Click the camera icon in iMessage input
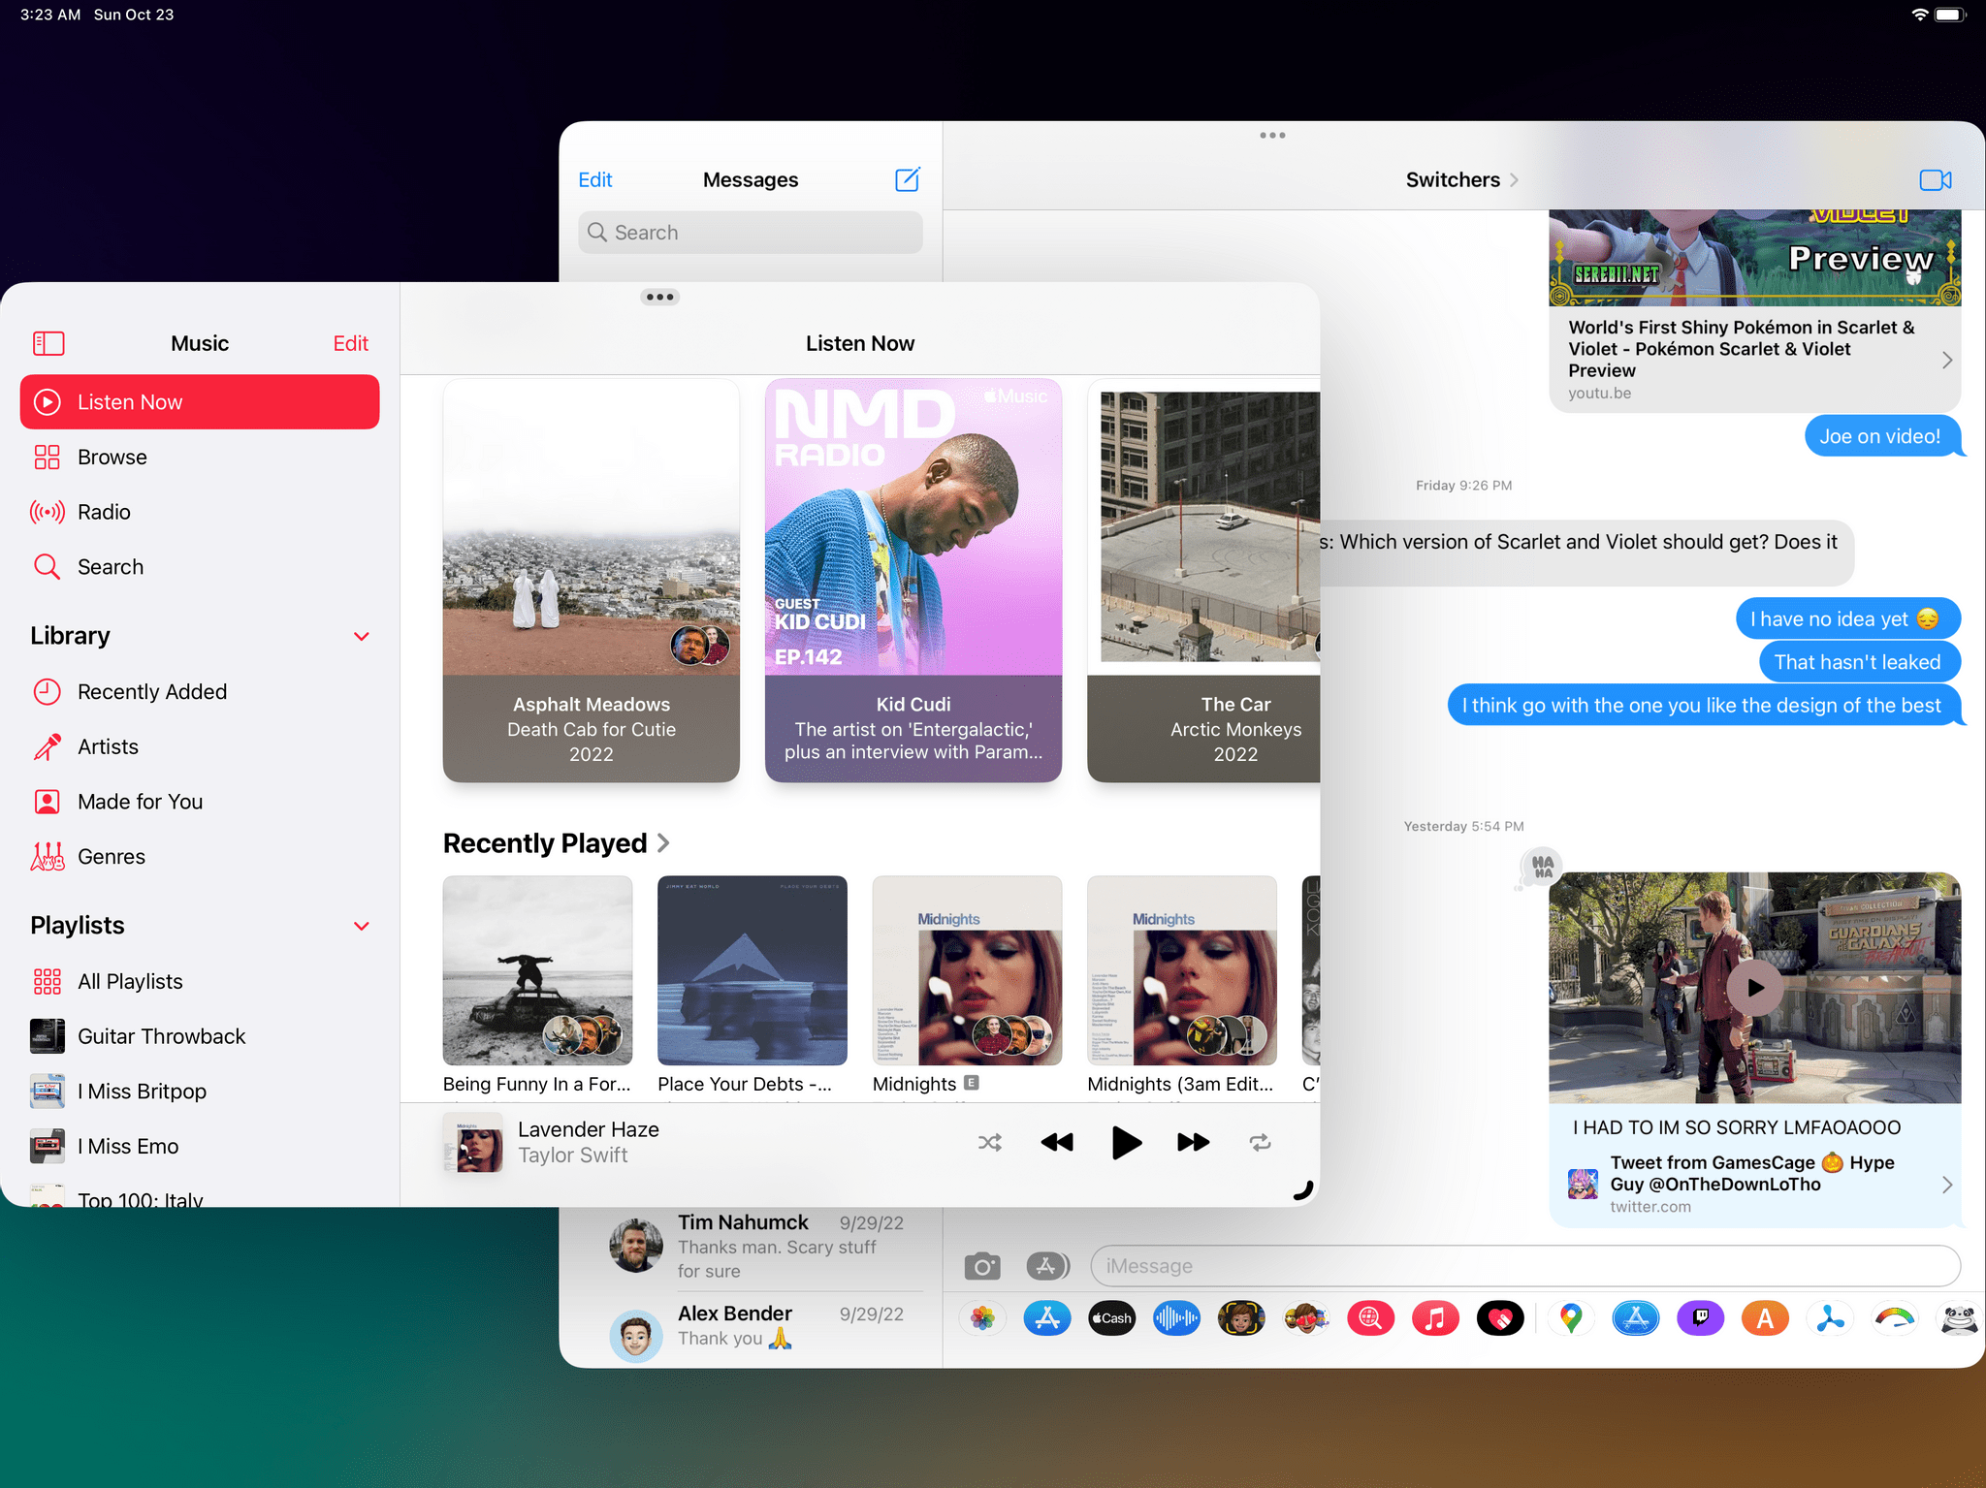The width and height of the screenshot is (1986, 1488). [x=978, y=1266]
